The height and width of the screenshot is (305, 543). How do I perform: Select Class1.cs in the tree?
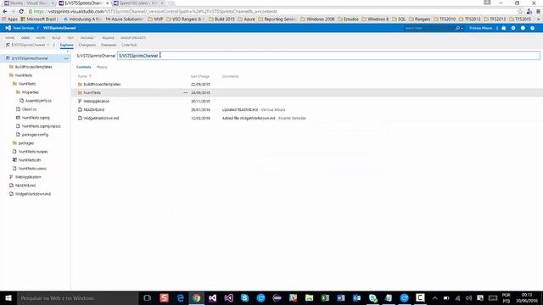[x=29, y=109]
